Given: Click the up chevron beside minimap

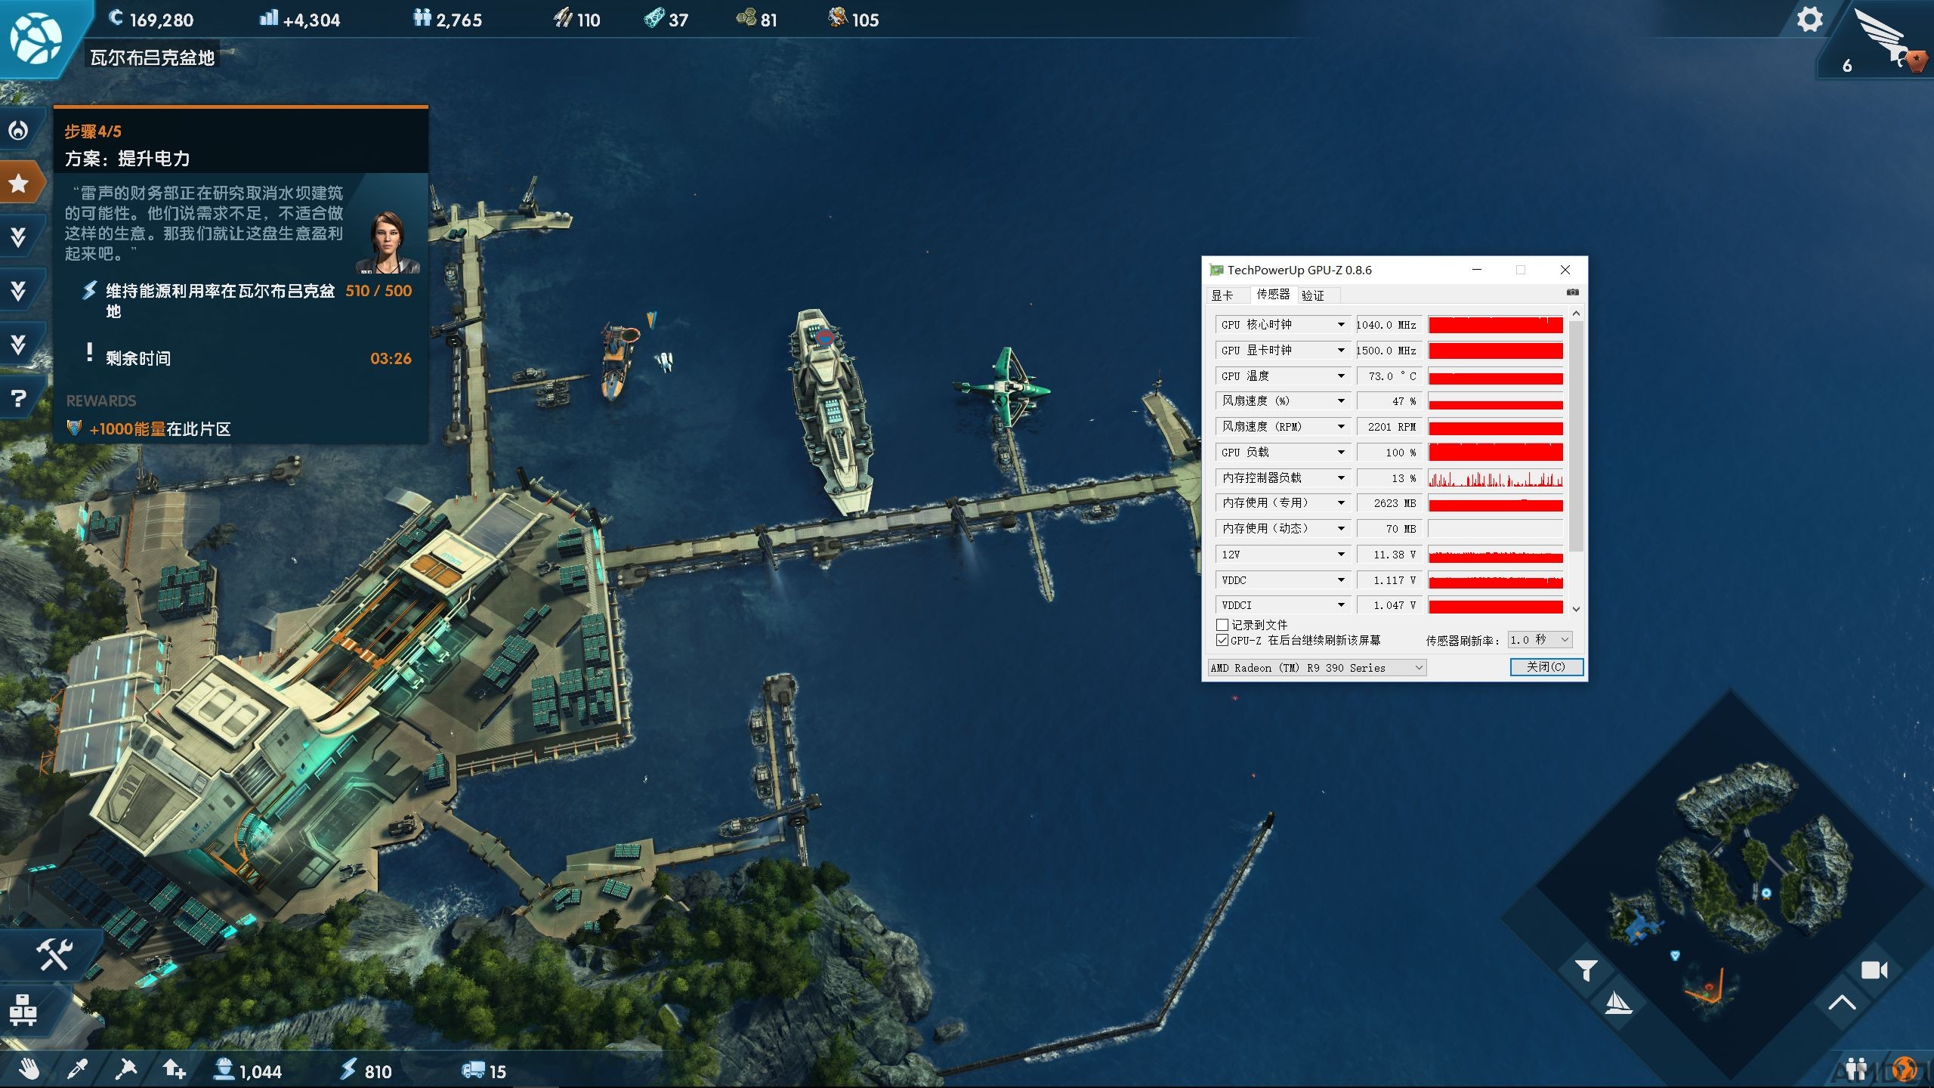Looking at the screenshot, I should [x=1842, y=1003].
